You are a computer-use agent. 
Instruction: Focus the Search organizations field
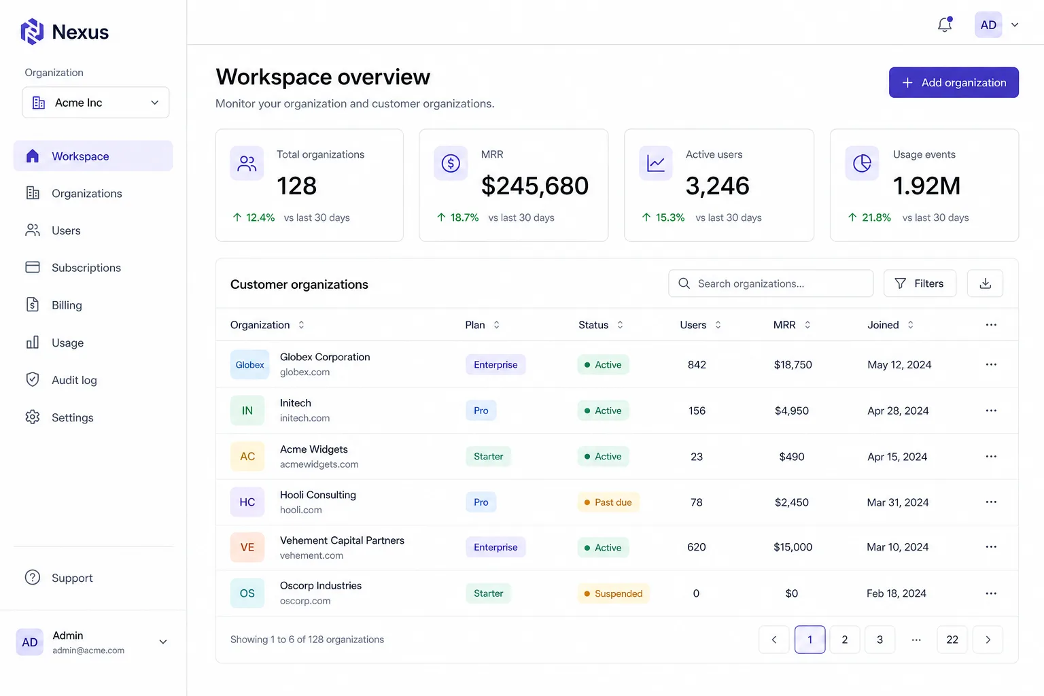pyautogui.click(x=771, y=283)
